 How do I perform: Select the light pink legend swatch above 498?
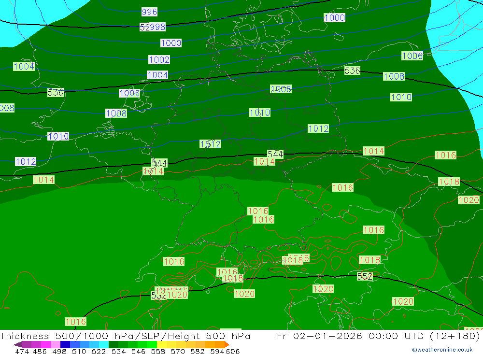pos(56,344)
